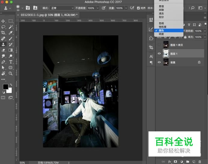208x164 pixels.
Task: Select the Lasso tool
Action: coord(3,27)
